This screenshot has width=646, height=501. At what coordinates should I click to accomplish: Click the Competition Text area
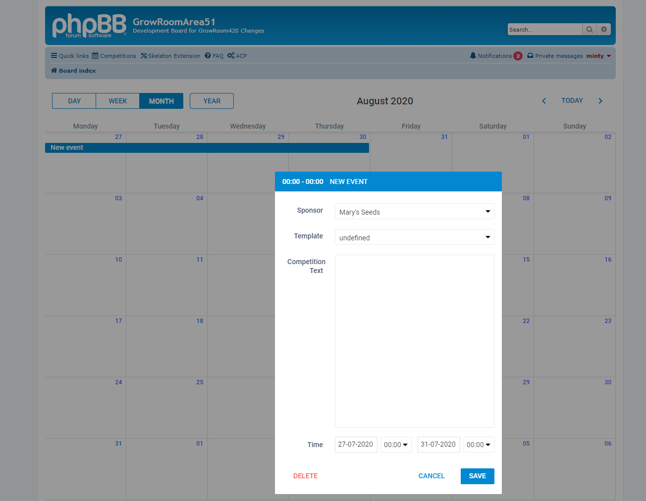(x=414, y=341)
